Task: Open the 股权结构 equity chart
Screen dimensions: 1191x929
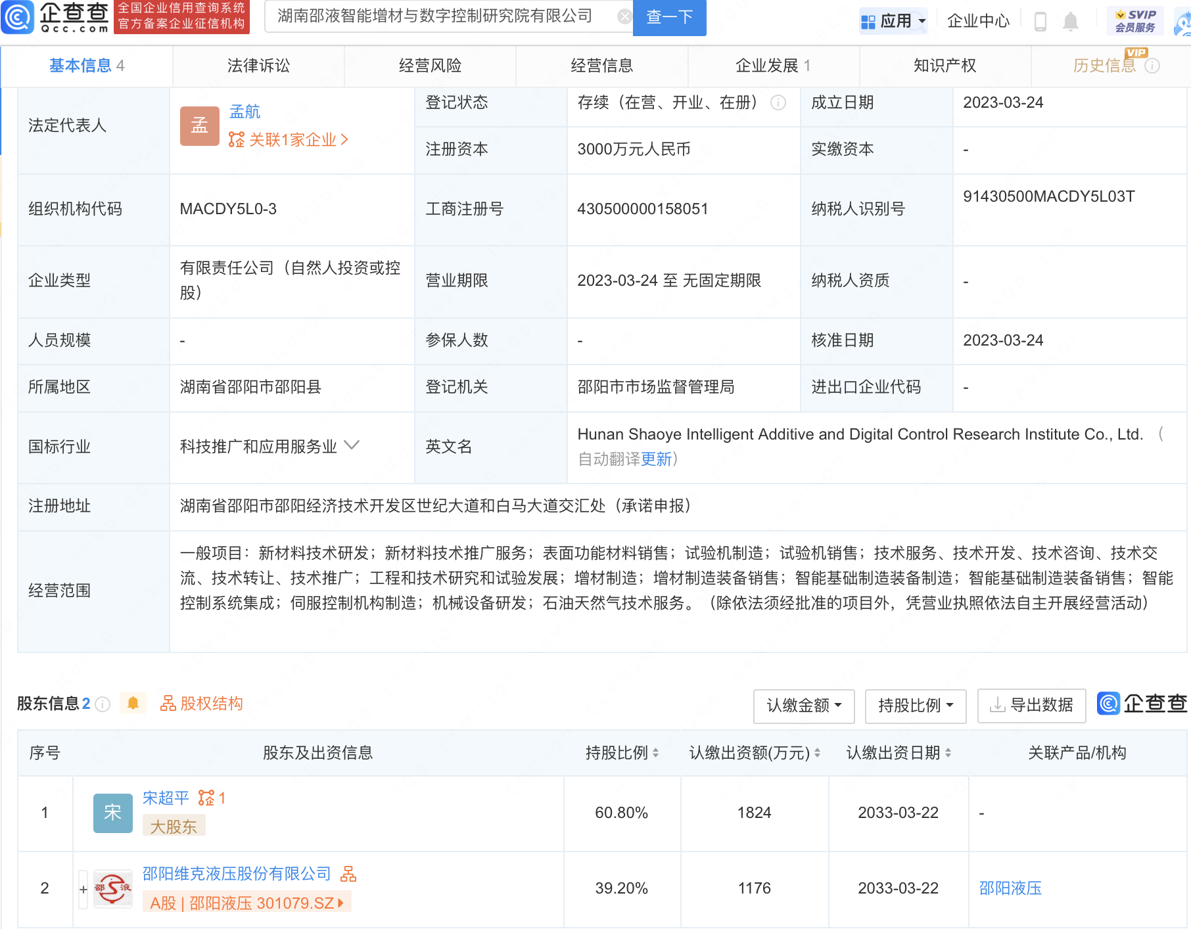Action: tap(202, 704)
